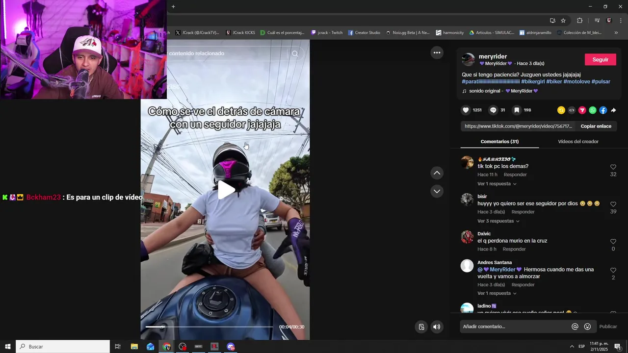Reply to Andres Santana's comment
The height and width of the screenshot is (353, 628).
coord(523,285)
